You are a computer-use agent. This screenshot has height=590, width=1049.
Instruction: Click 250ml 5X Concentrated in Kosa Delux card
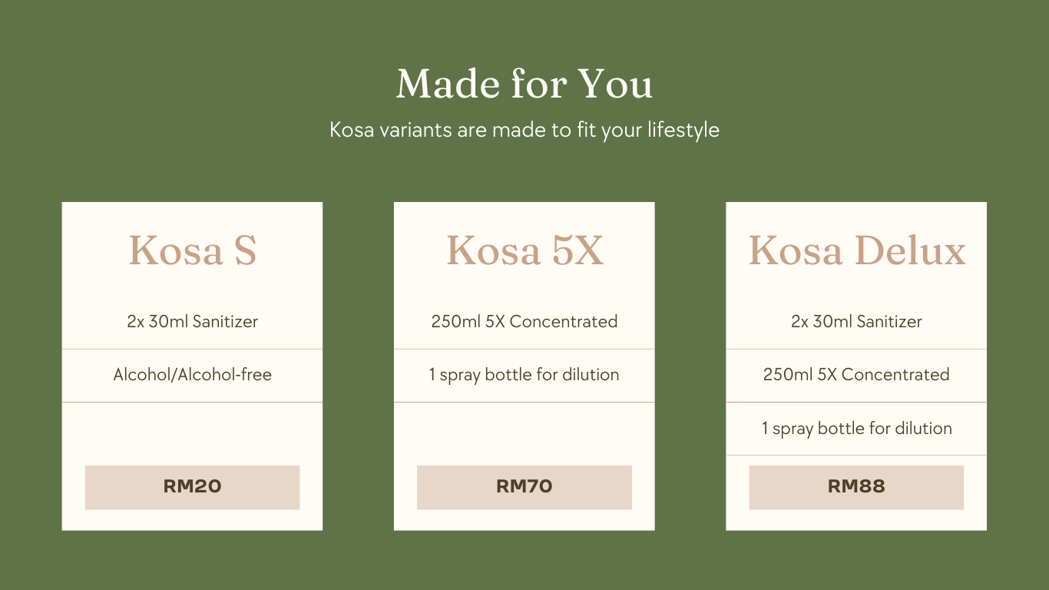[856, 376]
